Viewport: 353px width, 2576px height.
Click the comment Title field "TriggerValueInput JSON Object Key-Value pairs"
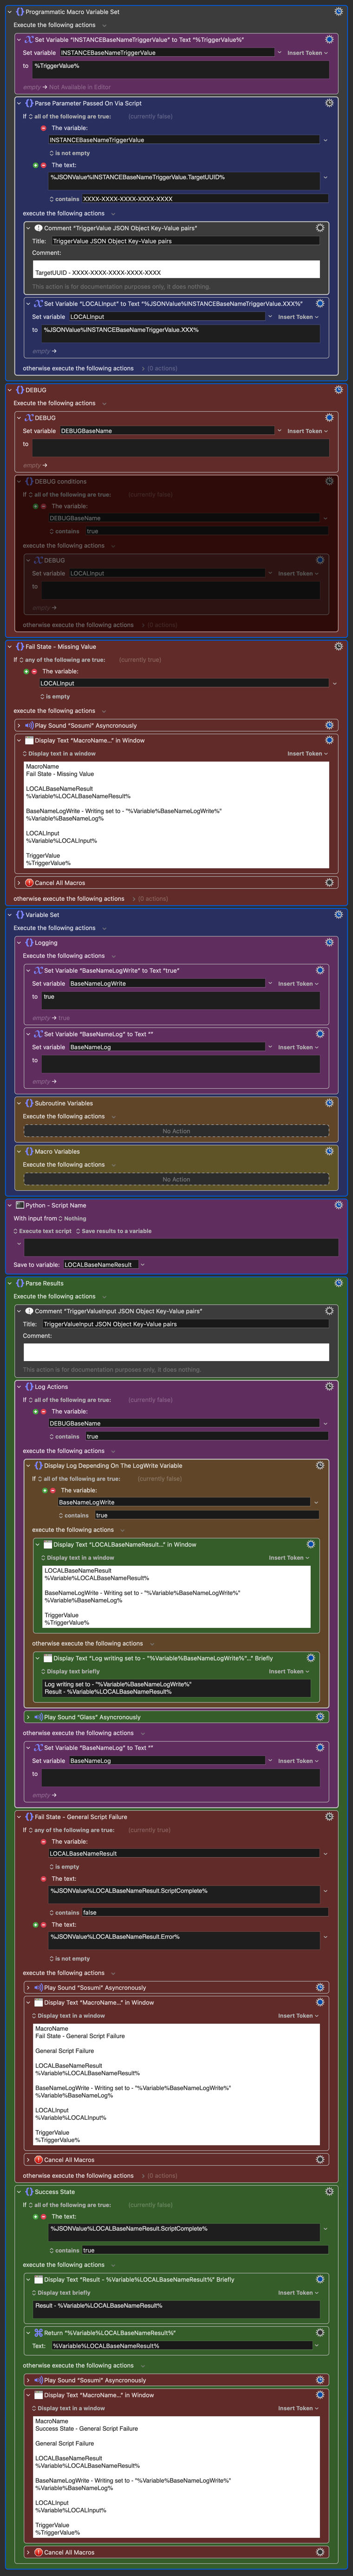pos(186,1323)
